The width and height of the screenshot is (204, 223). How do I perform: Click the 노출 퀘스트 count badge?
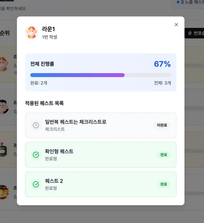pos(189,2)
